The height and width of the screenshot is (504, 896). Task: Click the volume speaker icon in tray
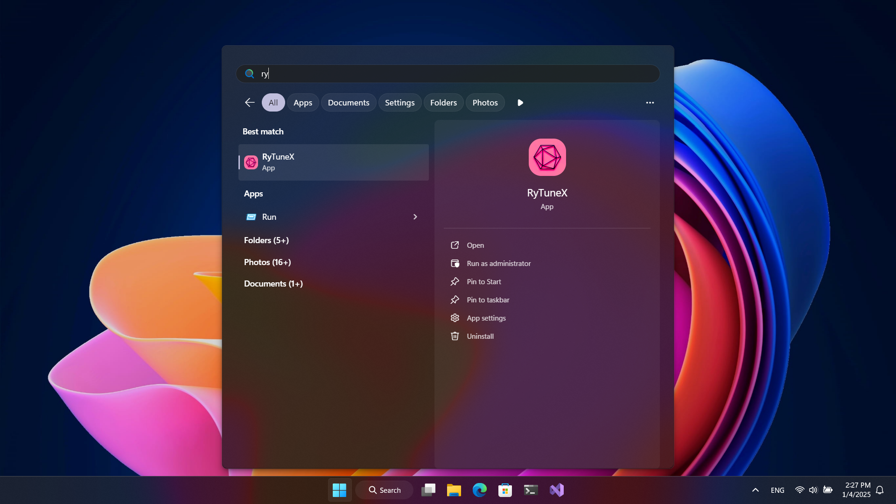[x=813, y=490]
